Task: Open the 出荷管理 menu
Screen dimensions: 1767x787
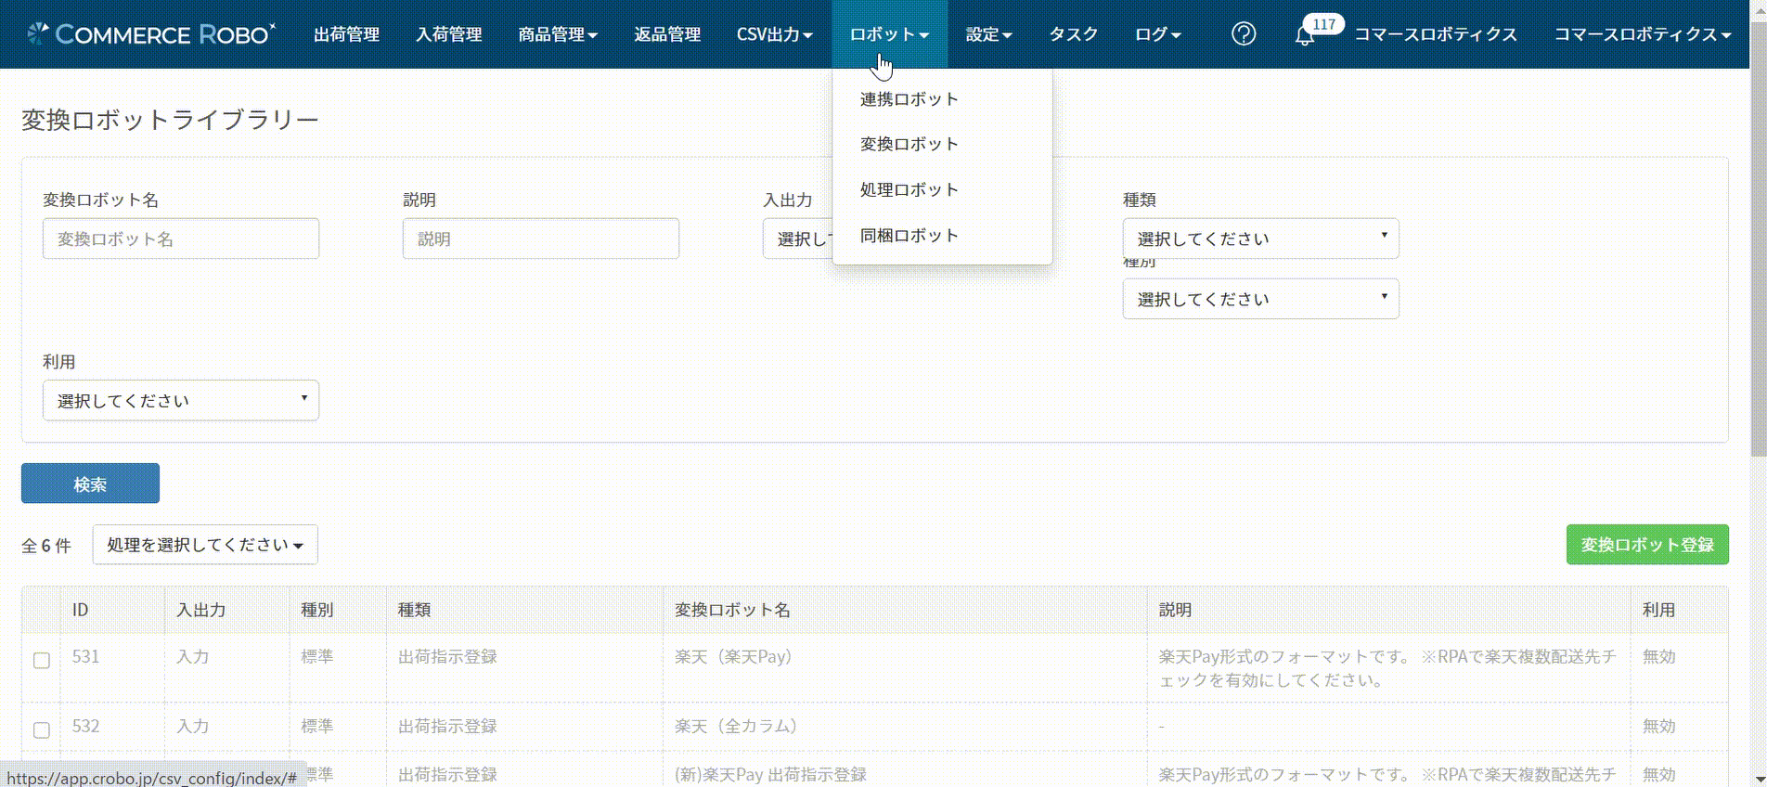Action: [346, 34]
